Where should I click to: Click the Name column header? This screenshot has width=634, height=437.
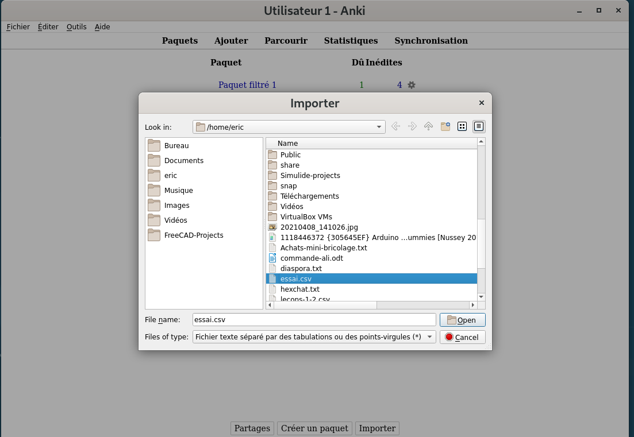(x=287, y=144)
